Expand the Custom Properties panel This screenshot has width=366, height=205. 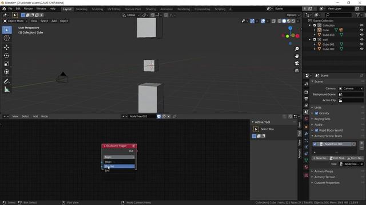click(327, 183)
